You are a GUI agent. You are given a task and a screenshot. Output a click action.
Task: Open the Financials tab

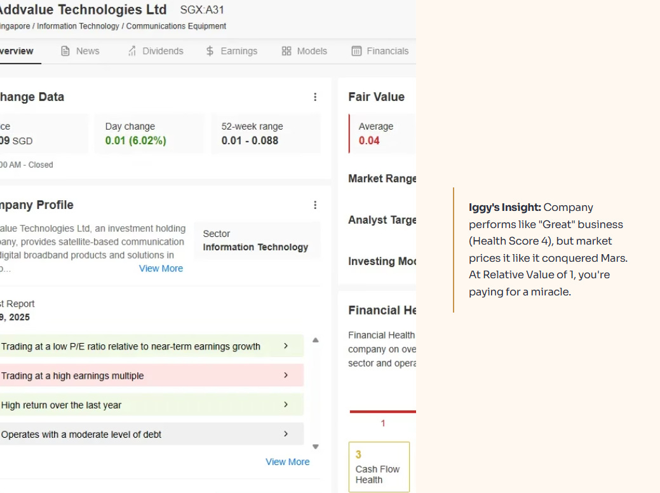[380, 51]
